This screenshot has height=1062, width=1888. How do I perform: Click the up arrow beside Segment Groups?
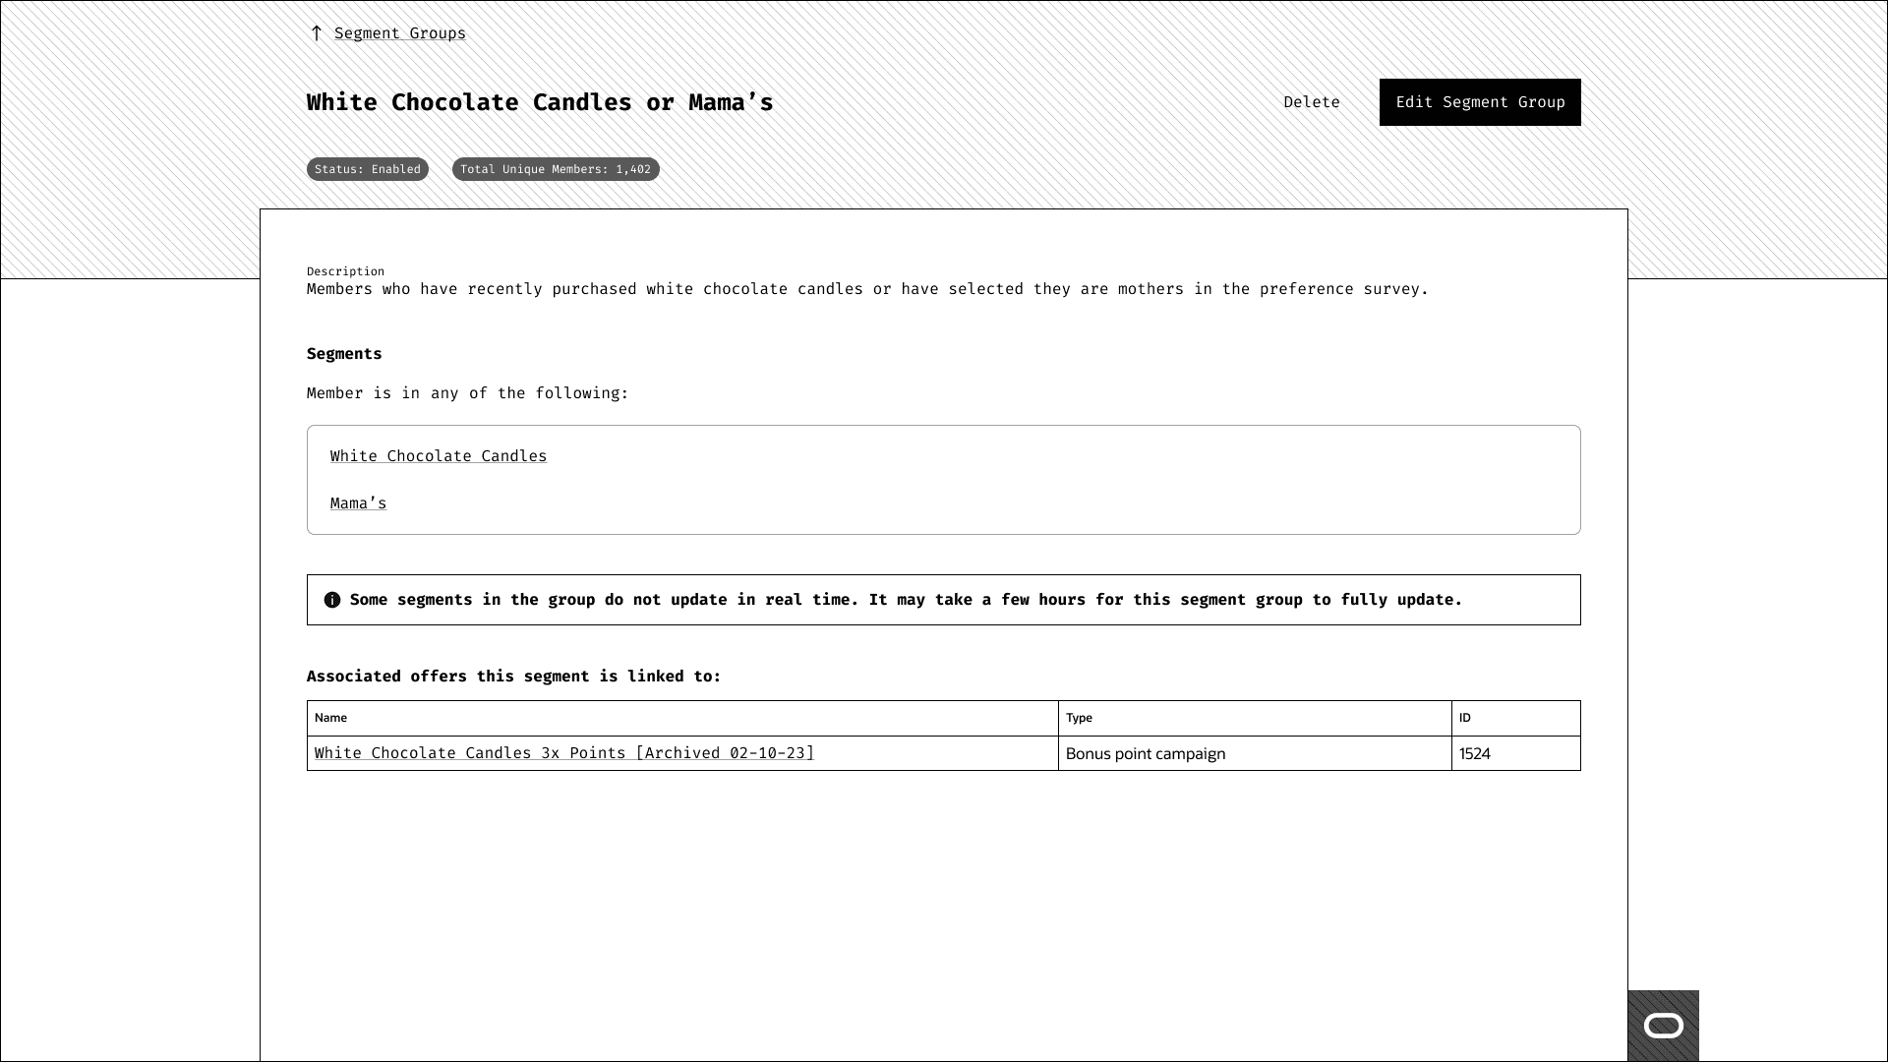(316, 33)
